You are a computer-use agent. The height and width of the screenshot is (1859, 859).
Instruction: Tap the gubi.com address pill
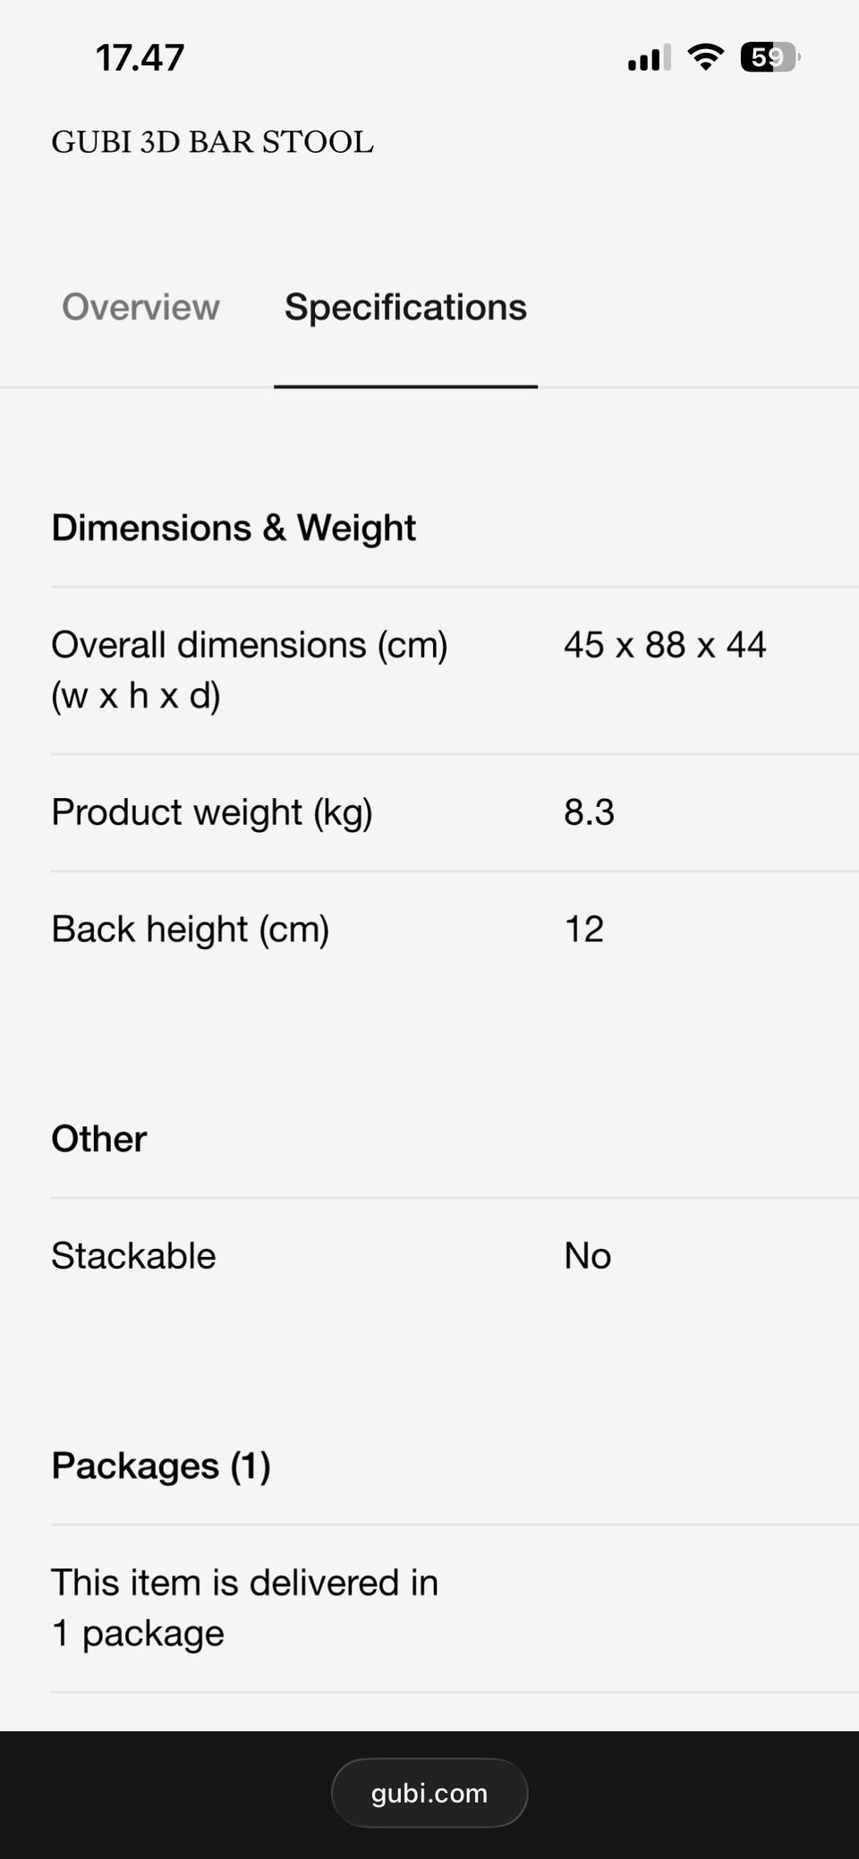click(x=429, y=1793)
